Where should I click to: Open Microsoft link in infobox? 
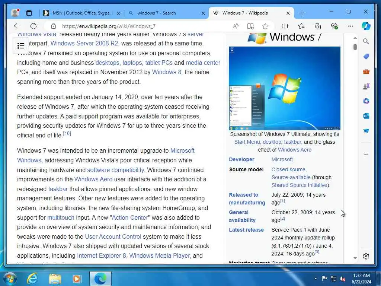click(x=282, y=159)
